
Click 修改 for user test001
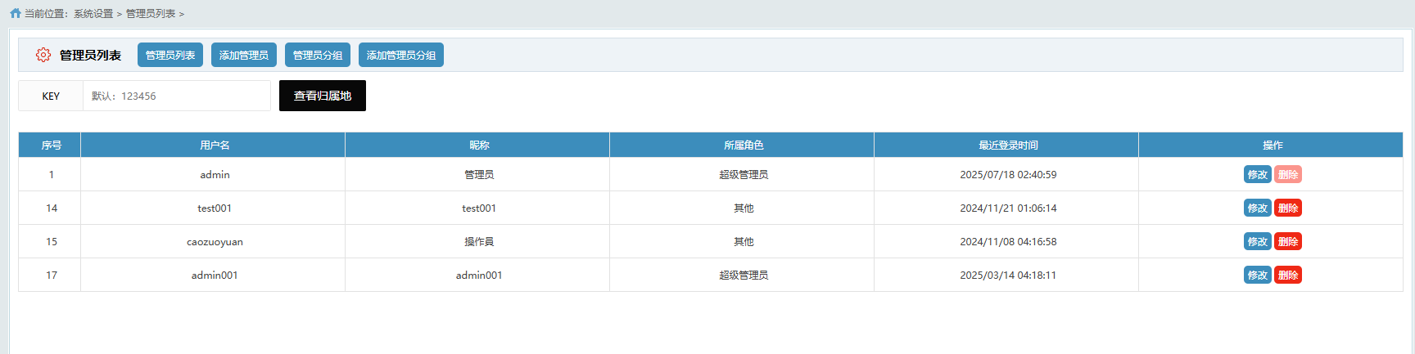click(x=1258, y=208)
